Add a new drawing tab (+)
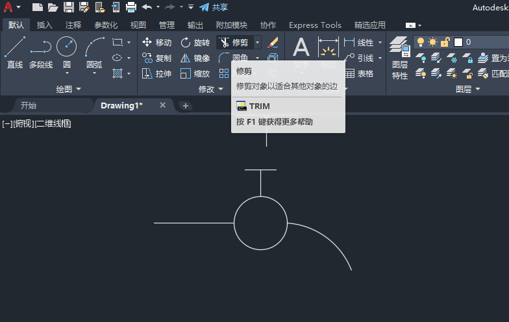 pyautogui.click(x=186, y=105)
